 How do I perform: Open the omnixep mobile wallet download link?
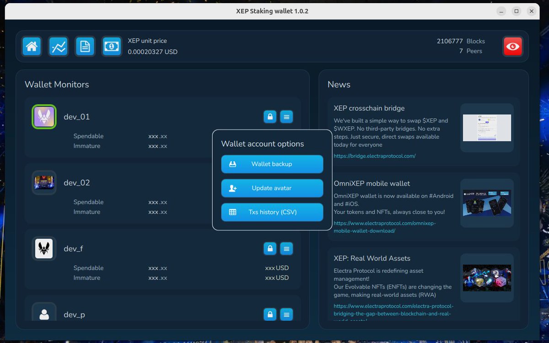point(385,227)
